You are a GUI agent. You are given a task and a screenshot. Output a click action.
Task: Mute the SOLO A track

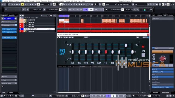[25, 31]
